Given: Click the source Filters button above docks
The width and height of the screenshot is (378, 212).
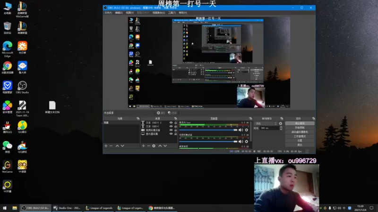Looking at the screenshot, I should tap(172, 113).
